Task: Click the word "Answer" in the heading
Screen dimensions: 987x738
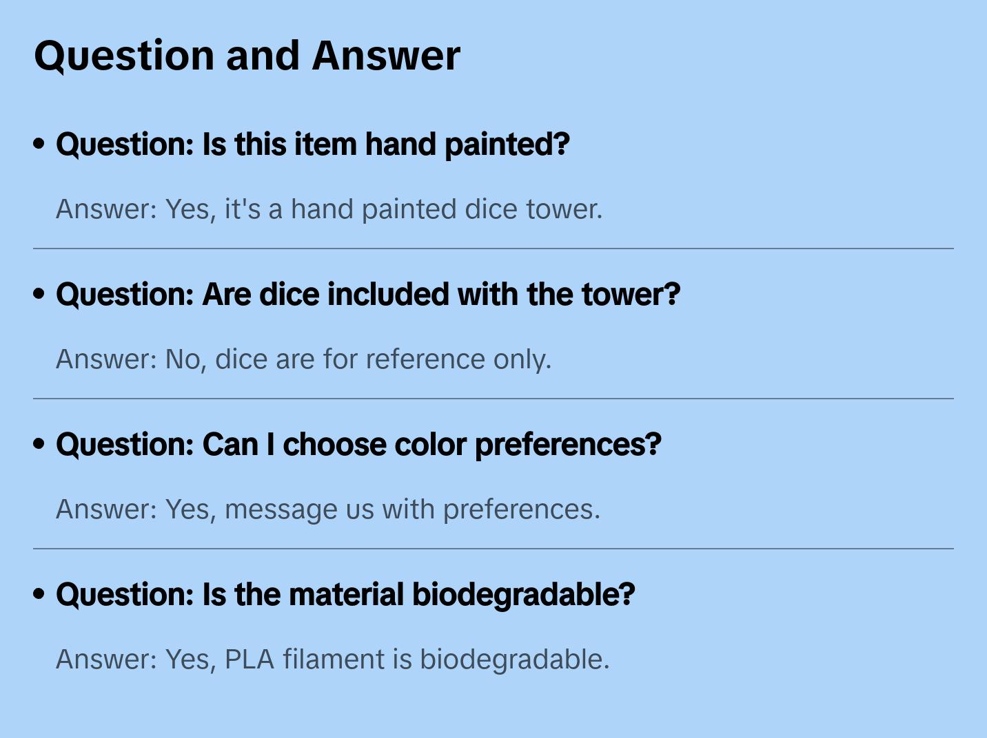Action: [386, 56]
